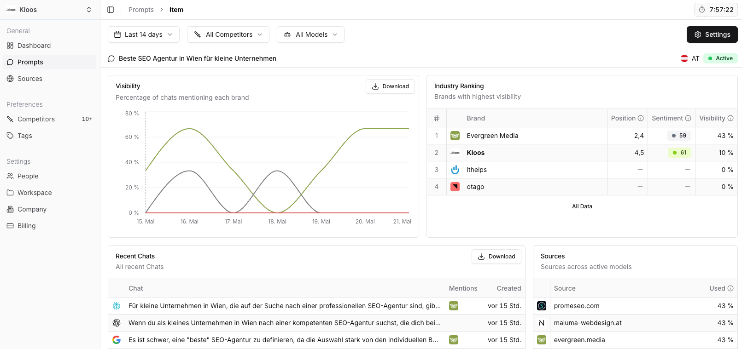742x349 pixels.
Task: Click the Austria flag icon
Action: point(684,58)
